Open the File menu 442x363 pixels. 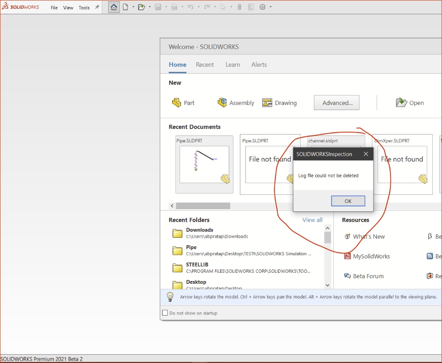(x=54, y=8)
